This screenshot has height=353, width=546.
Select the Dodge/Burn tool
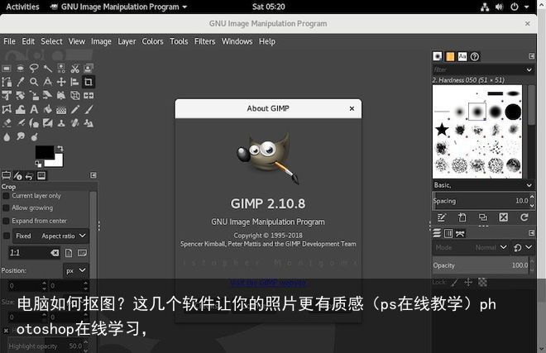tap(34, 136)
